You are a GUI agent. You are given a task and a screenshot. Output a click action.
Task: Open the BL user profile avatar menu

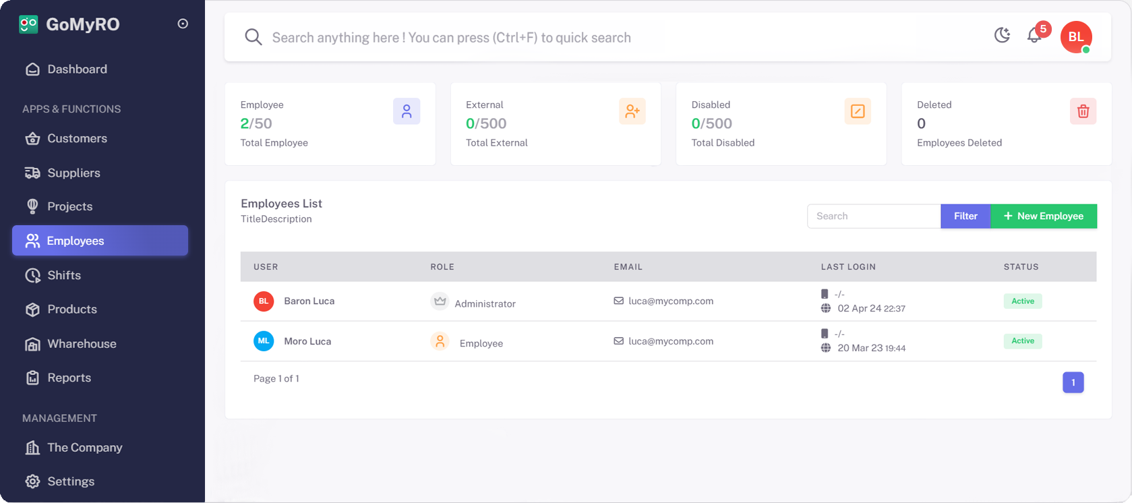tap(1075, 37)
